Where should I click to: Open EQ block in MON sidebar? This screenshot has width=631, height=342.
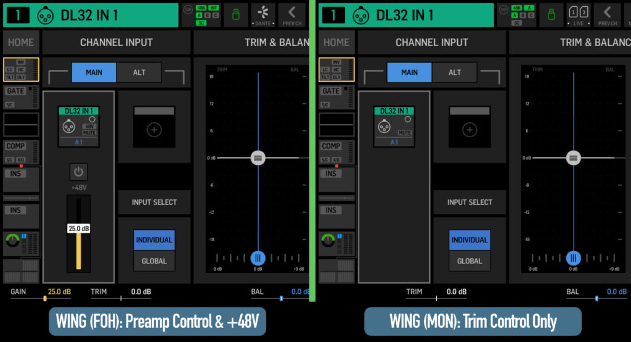click(336, 125)
